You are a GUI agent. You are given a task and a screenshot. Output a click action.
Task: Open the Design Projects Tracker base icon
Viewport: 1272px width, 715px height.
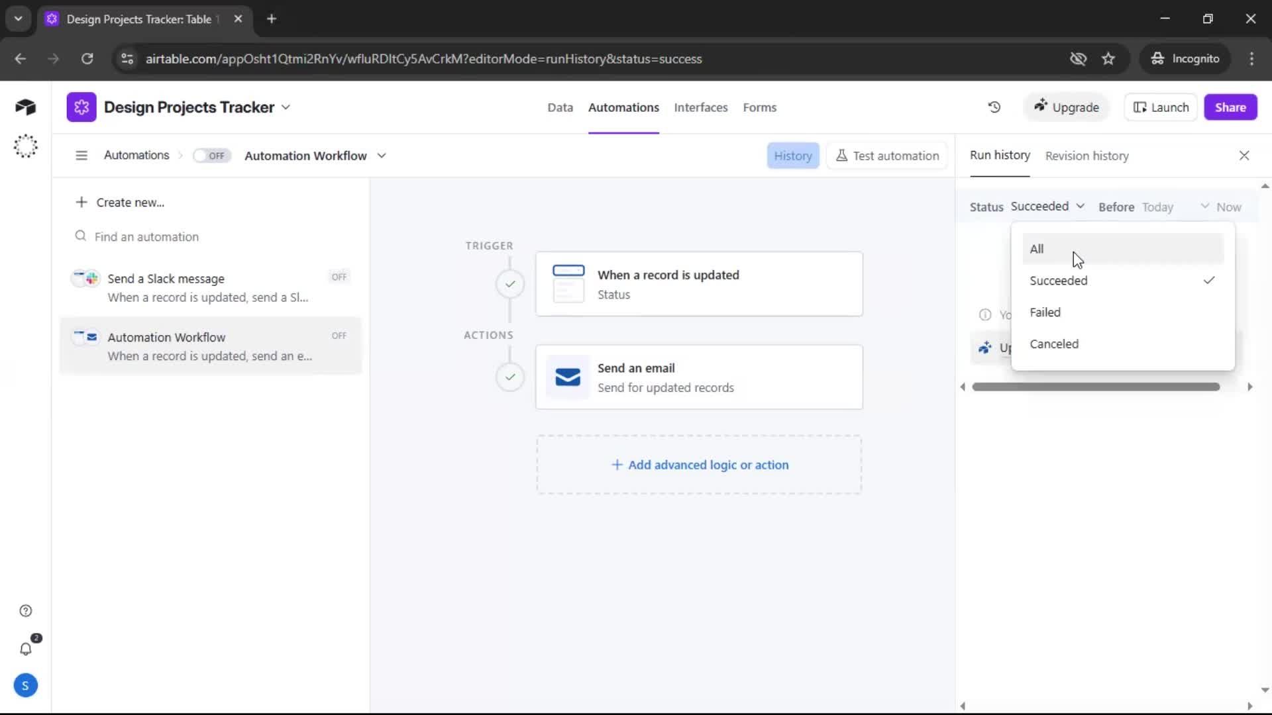pos(81,107)
